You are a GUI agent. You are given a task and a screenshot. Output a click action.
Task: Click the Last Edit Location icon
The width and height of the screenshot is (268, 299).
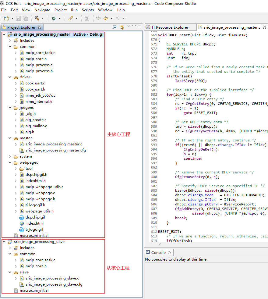click(x=98, y=18)
